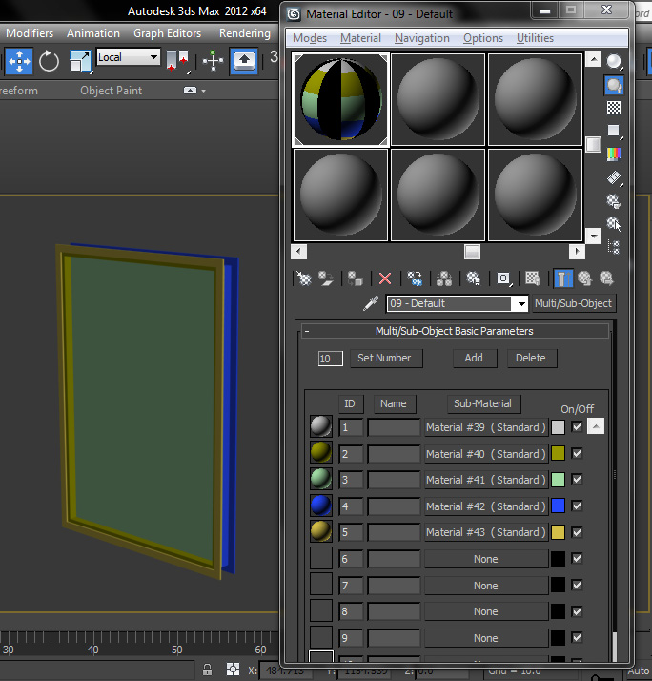The width and height of the screenshot is (652, 681).
Task: Click Go Forward to Sibling icon
Action: coord(606,279)
